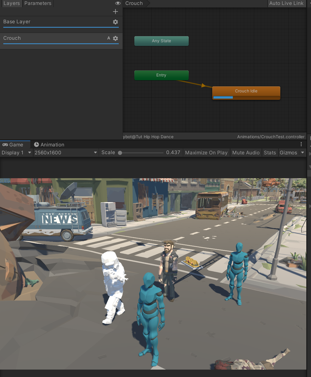Click the Animations/CrouchTest.controller path text
Viewport: 311px width, 377px height.
coord(271,137)
